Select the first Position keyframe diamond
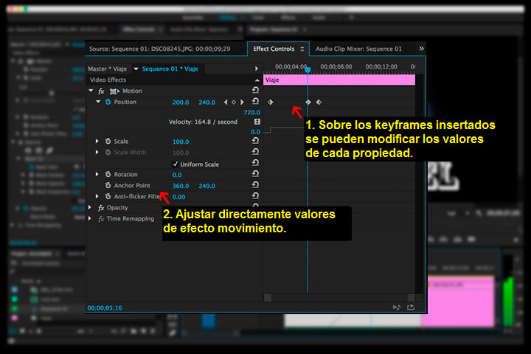The height and width of the screenshot is (354, 531). (270, 102)
